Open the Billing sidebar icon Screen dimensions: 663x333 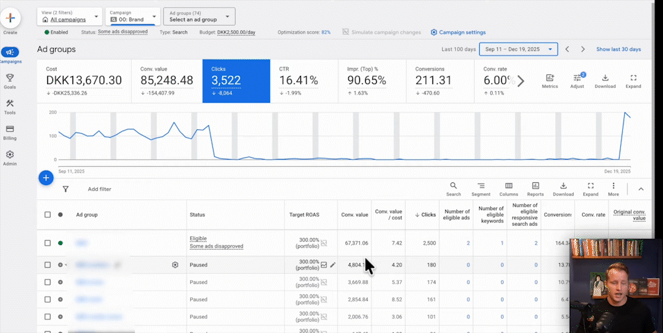point(10,129)
